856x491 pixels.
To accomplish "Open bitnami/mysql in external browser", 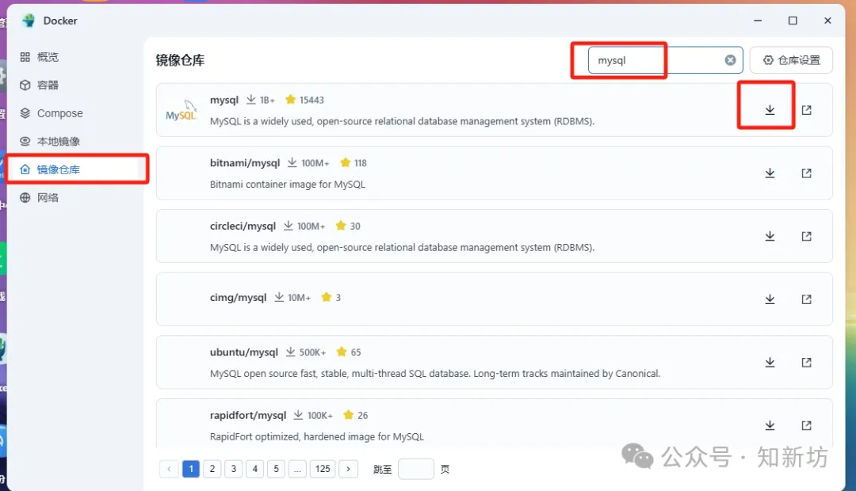I will pyautogui.click(x=806, y=173).
